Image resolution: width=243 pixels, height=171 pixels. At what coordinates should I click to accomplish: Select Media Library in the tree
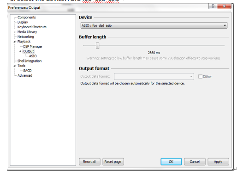point(27,32)
